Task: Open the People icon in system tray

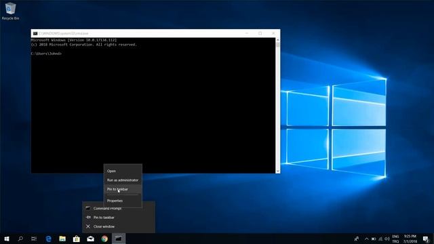Action: [357, 239]
